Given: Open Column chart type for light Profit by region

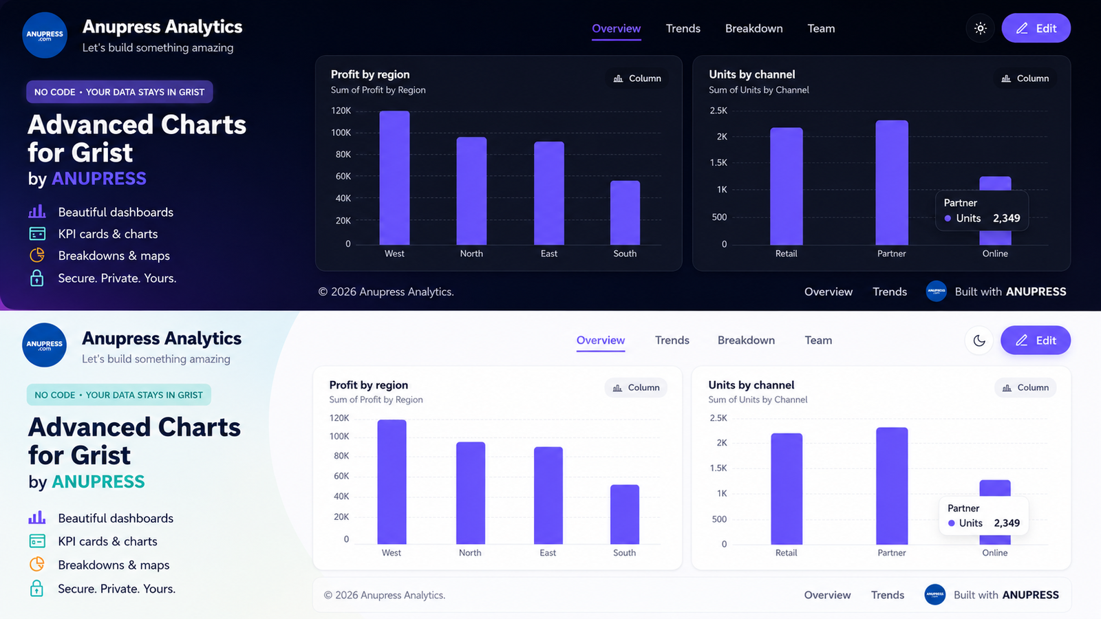Looking at the screenshot, I should tap(636, 388).
